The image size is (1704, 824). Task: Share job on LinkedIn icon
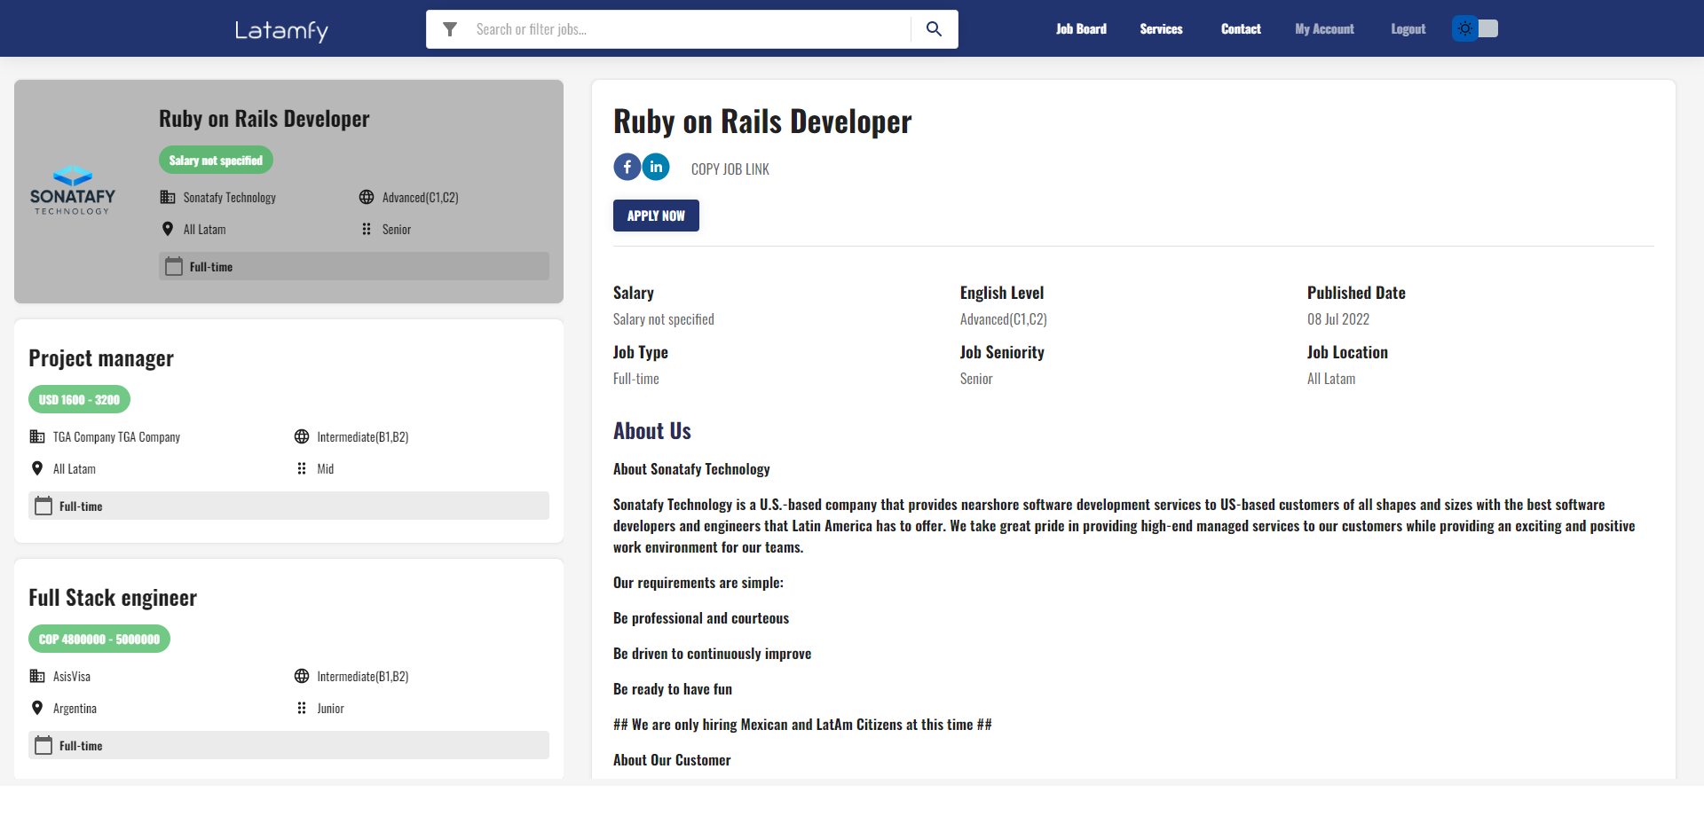tap(656, 167)
